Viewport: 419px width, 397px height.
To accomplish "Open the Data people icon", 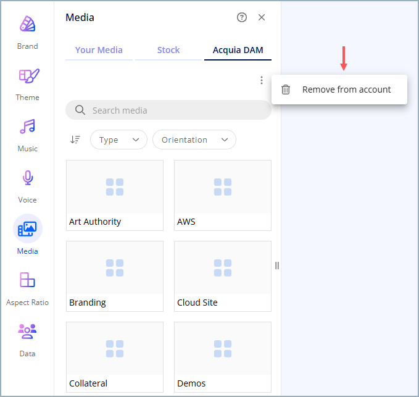I will pos(27,331).
